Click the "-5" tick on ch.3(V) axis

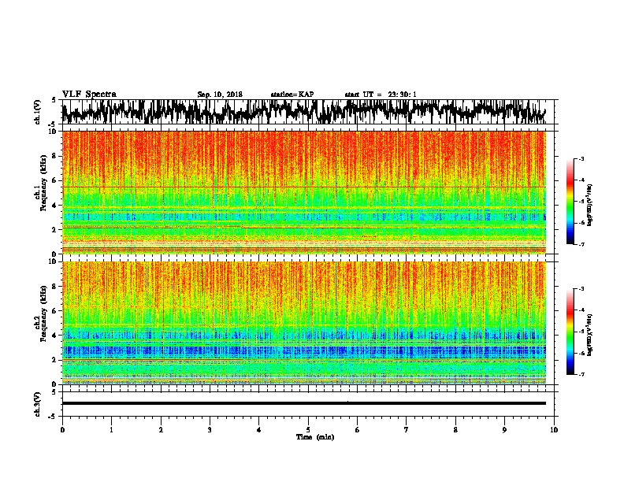tap(52, 417)
